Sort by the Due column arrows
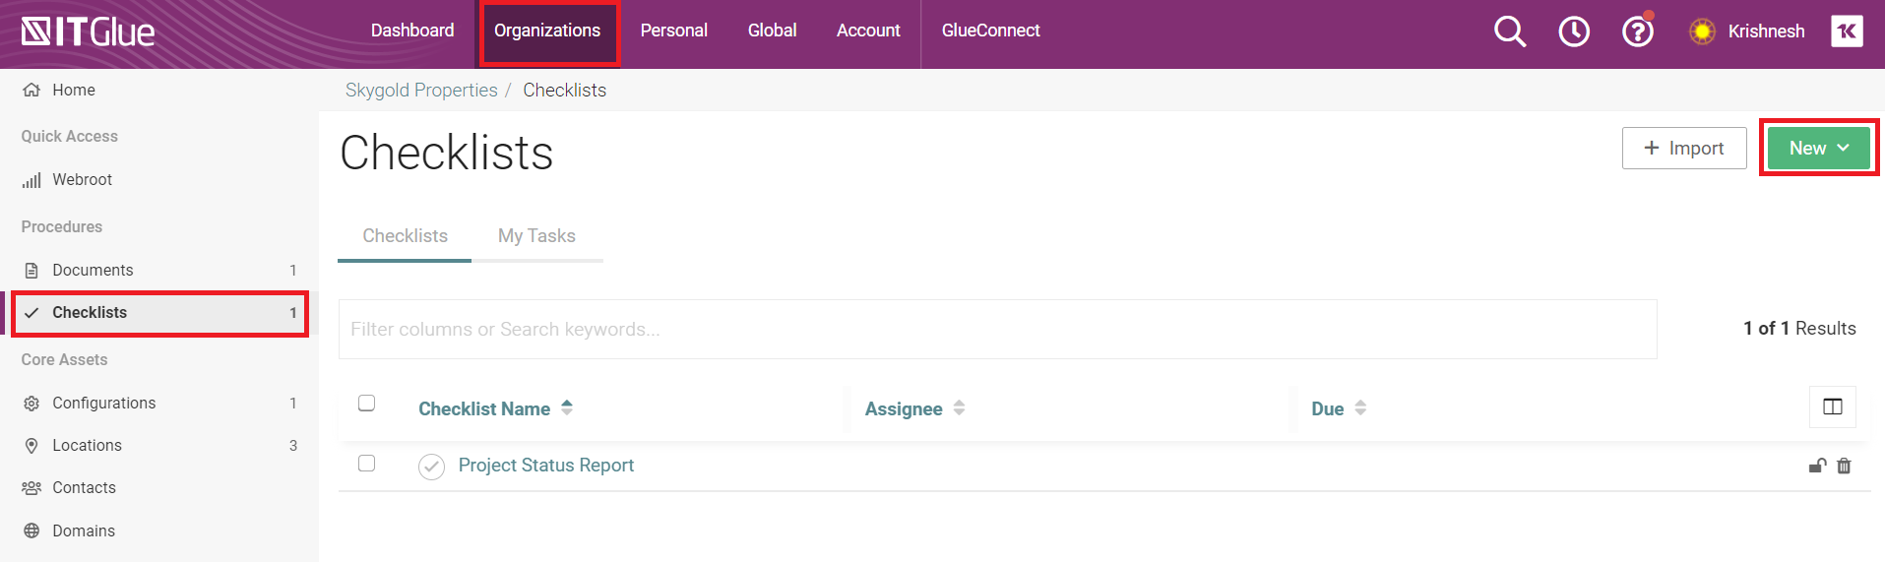 (1360, 407)
